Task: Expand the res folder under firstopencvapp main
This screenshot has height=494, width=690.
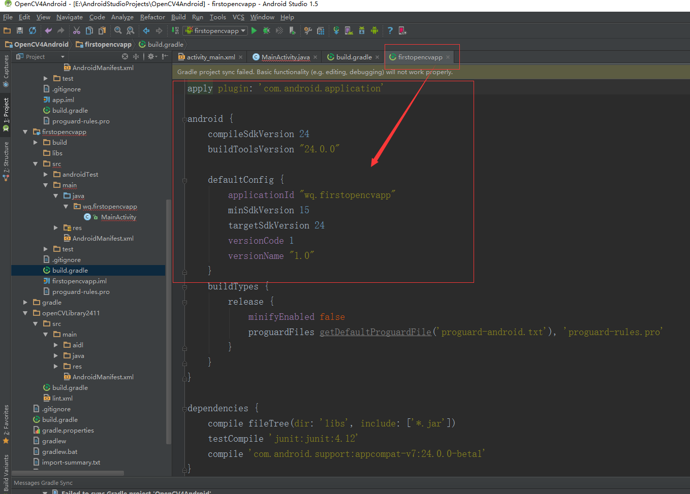Action: click(x=55, y=227)
